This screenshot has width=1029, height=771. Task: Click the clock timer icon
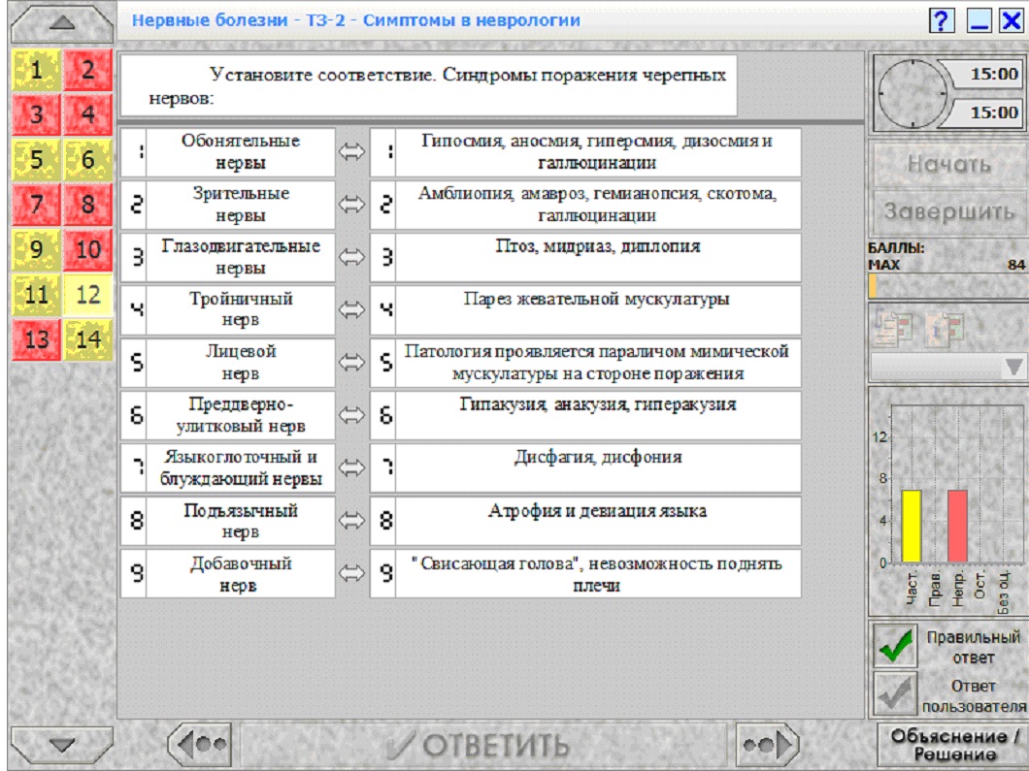(x=913, y=93)
